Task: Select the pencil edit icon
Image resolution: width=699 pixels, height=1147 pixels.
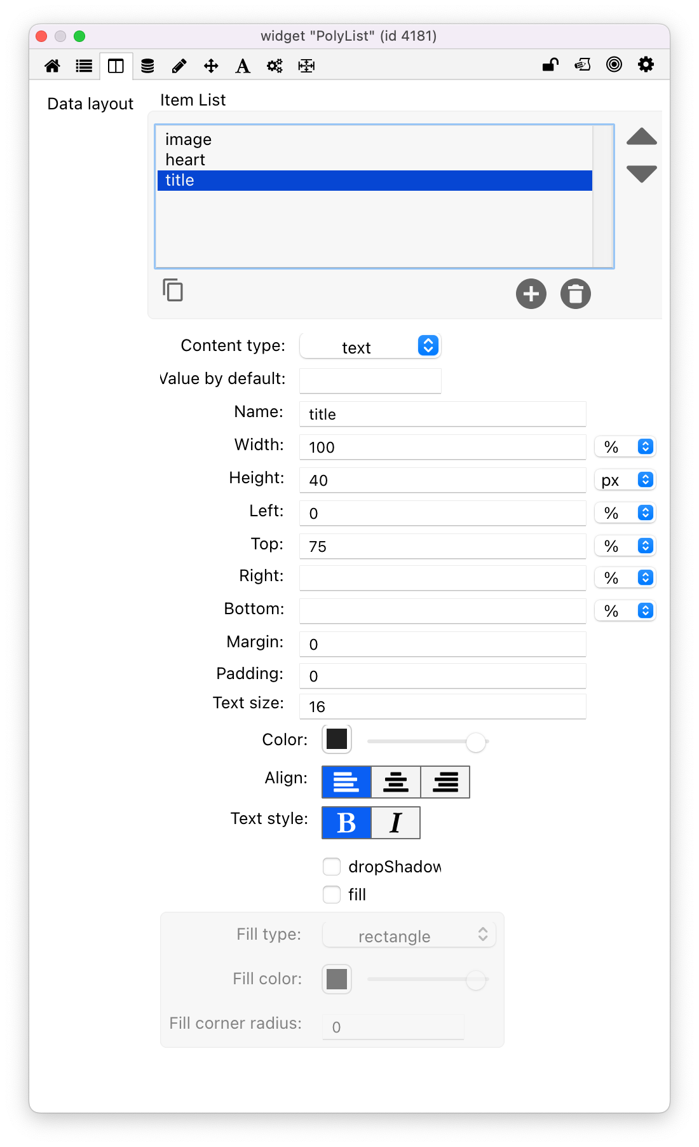Action: coord(179,65)
